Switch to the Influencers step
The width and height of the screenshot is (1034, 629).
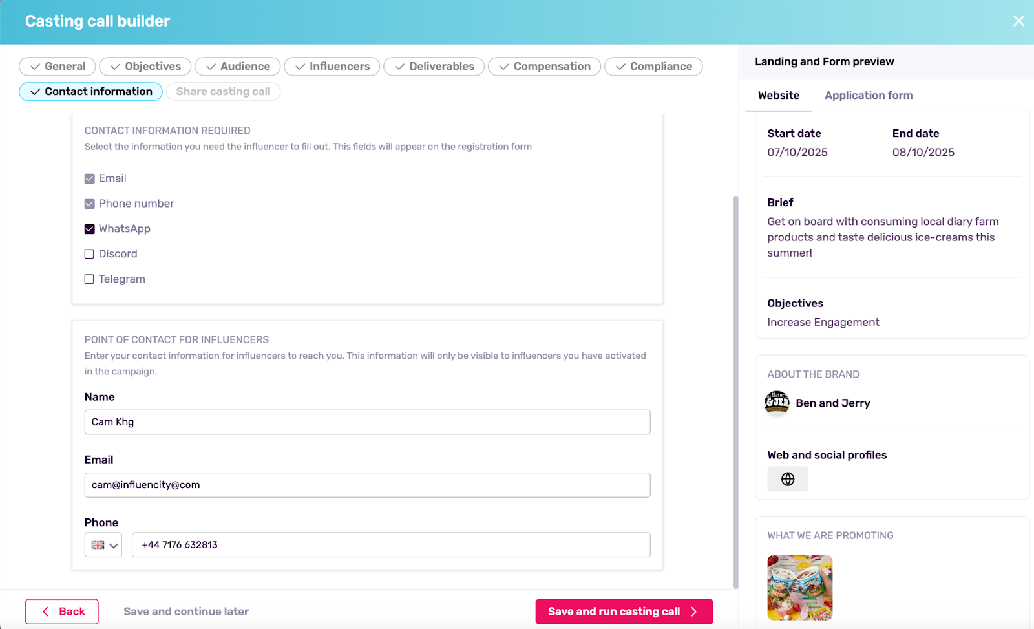[332, 67]
